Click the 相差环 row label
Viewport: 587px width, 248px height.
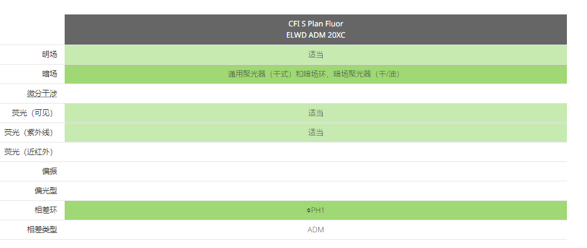tap(46, 210)
